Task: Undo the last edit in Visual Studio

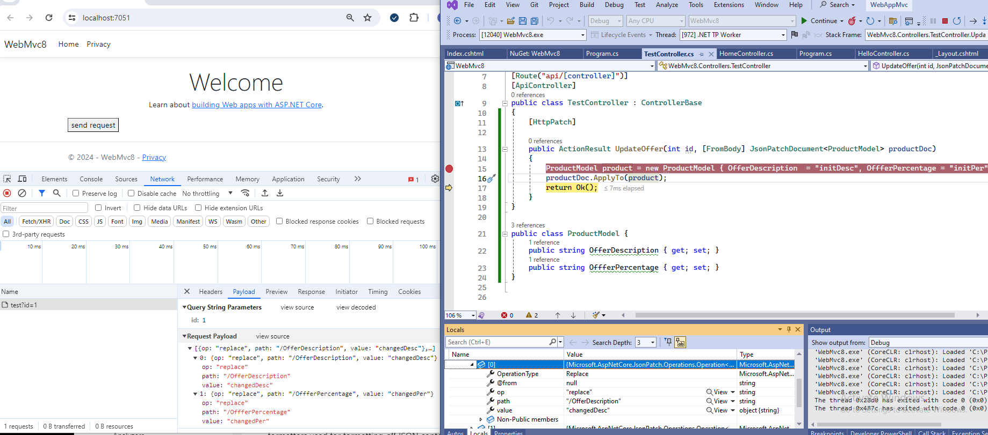Action: (551, 21)
